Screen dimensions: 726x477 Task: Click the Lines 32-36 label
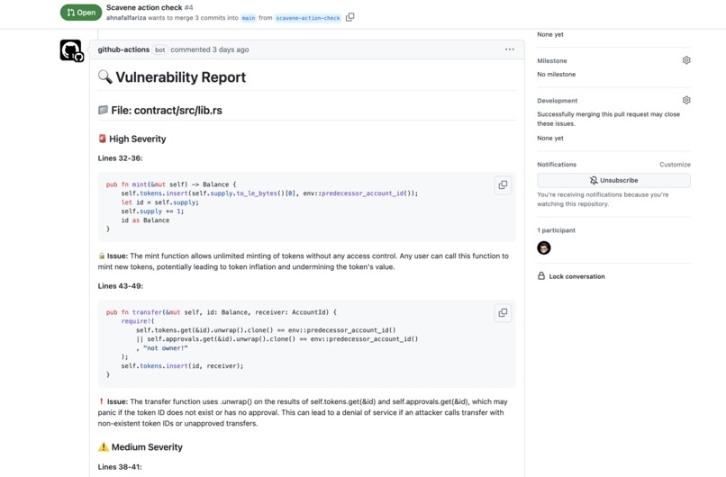click(120, 158)
